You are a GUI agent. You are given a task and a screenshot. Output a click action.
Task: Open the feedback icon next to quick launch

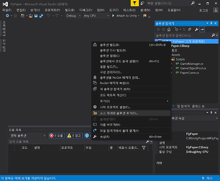pos(142,3)
